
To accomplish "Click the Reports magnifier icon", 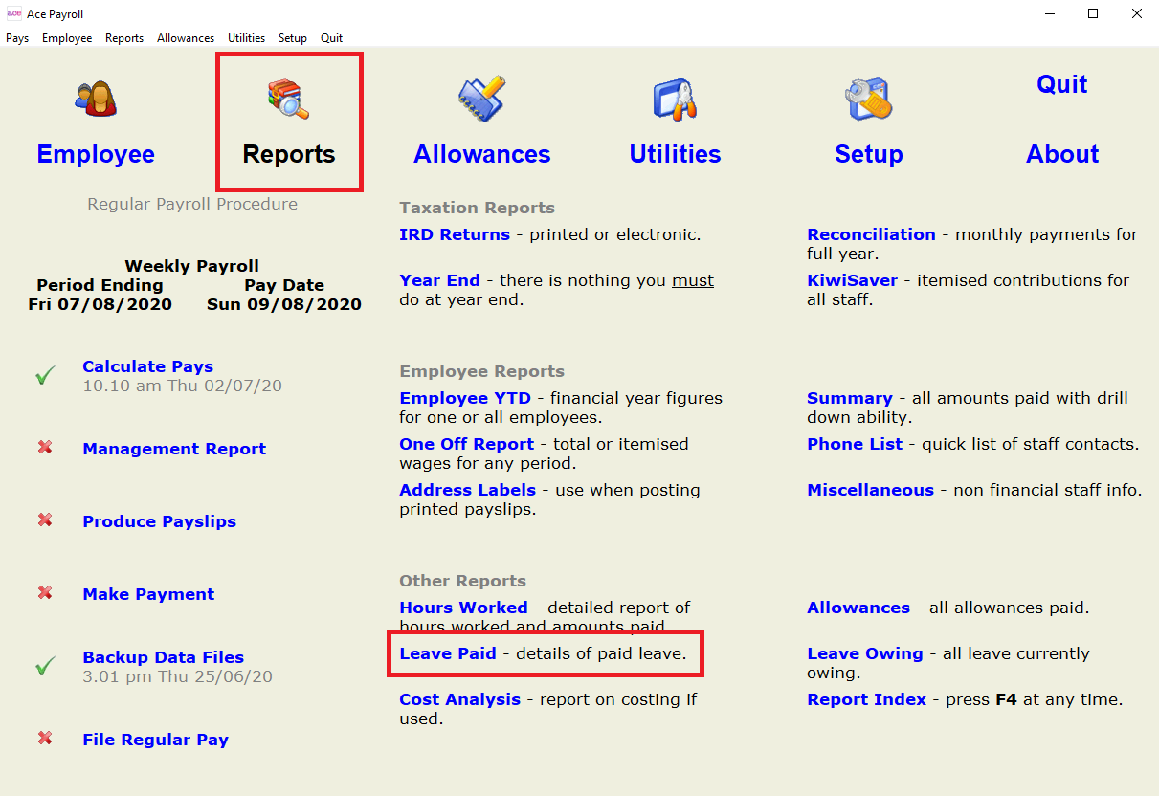I will tap(289, 99).
